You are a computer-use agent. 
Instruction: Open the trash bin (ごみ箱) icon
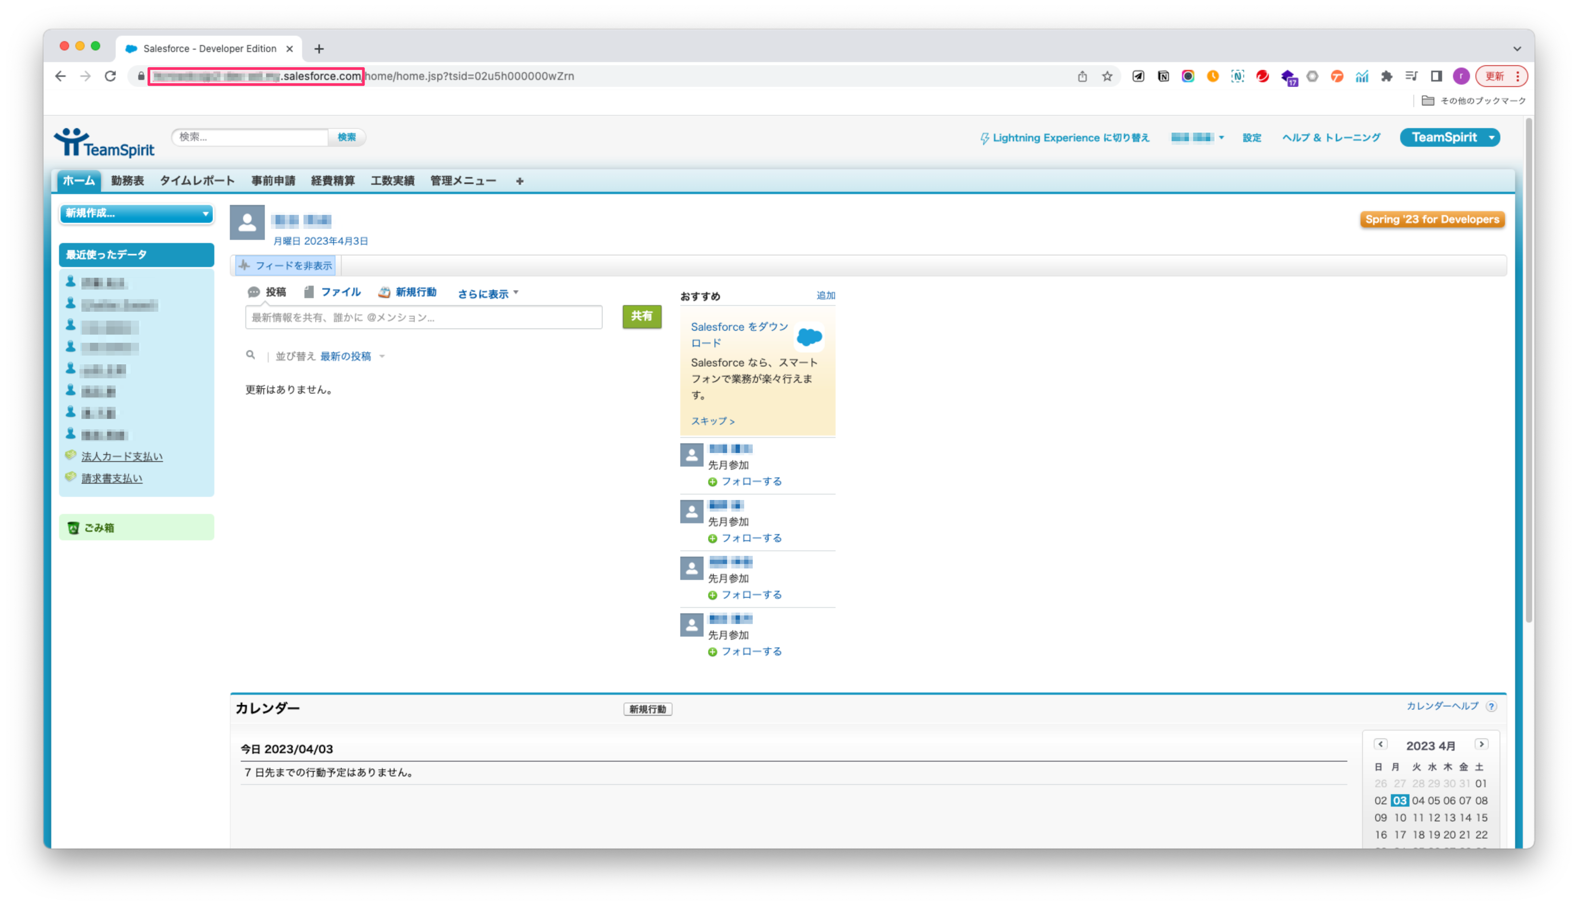[73, 528]
